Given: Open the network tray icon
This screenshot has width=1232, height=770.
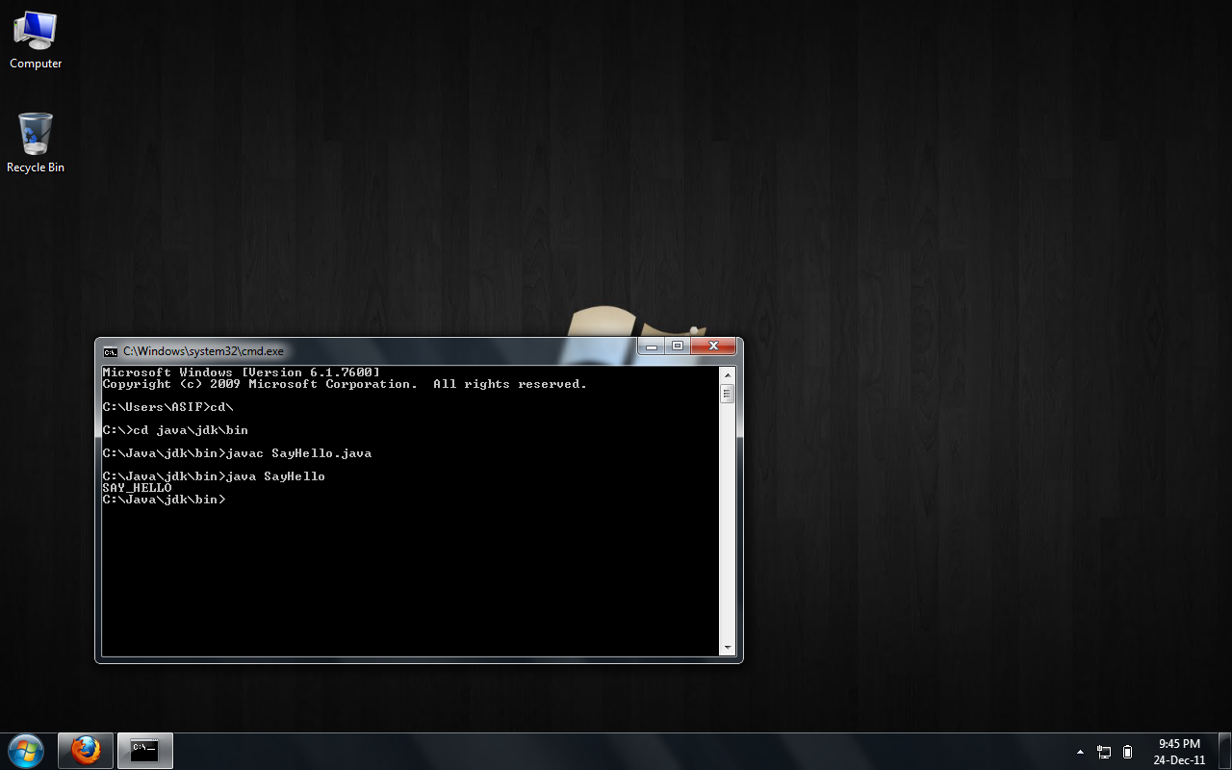Looking at the screenshot, I should point(1104,752).
